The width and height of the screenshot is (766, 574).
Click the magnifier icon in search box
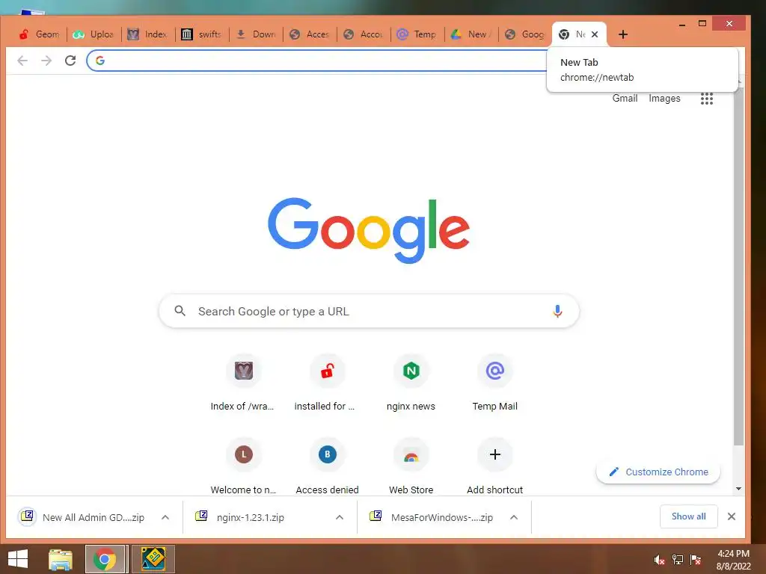click(x=180, y=311)
